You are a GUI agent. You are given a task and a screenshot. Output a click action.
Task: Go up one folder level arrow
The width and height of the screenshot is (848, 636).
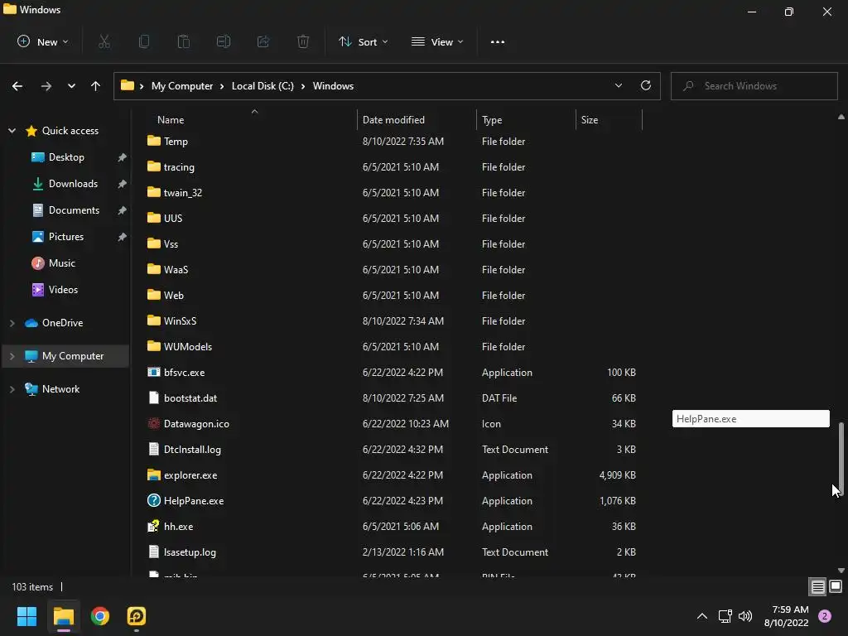[96, 86]
